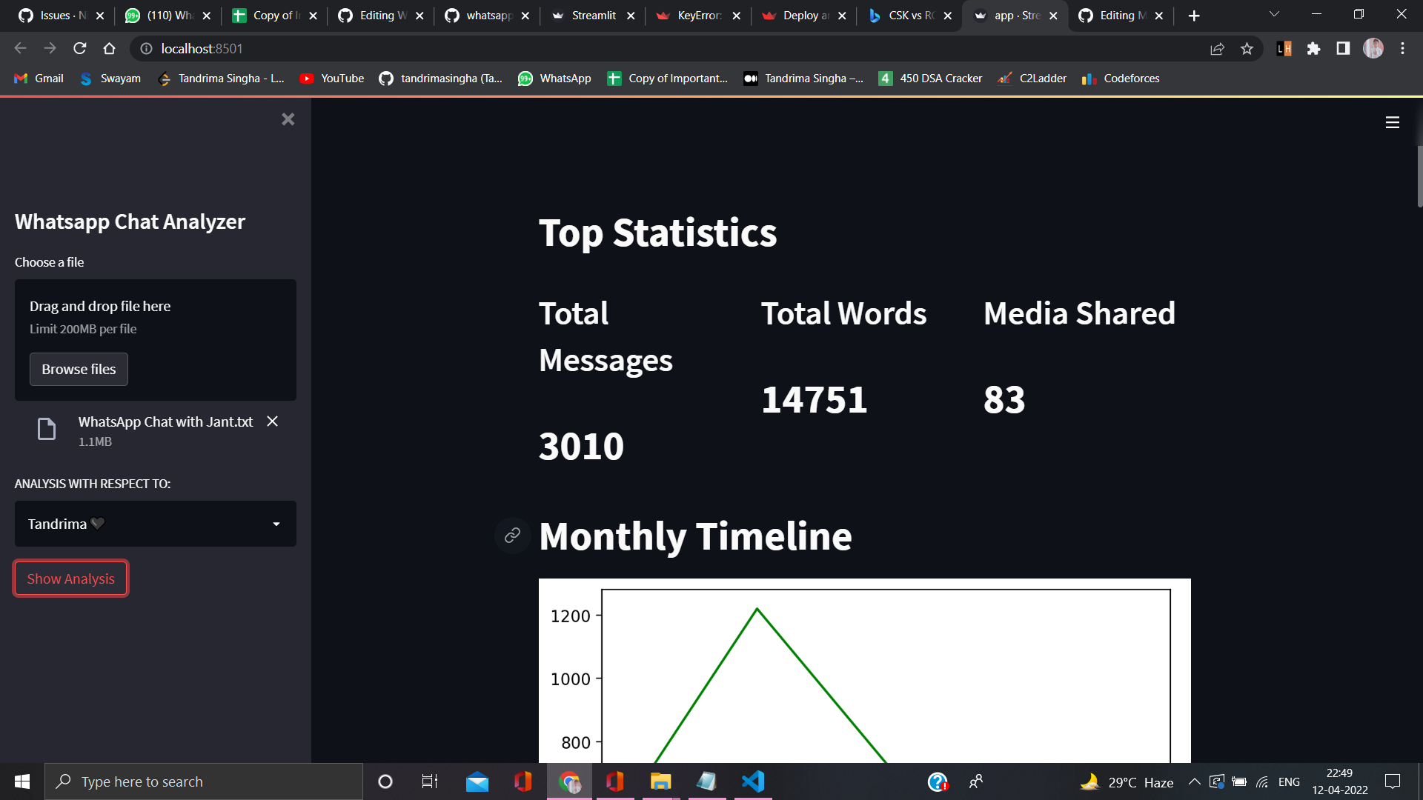Open the browser tab search chevron
Viewport: 1423px width, 800px height.
click(x=1273, y=13)
